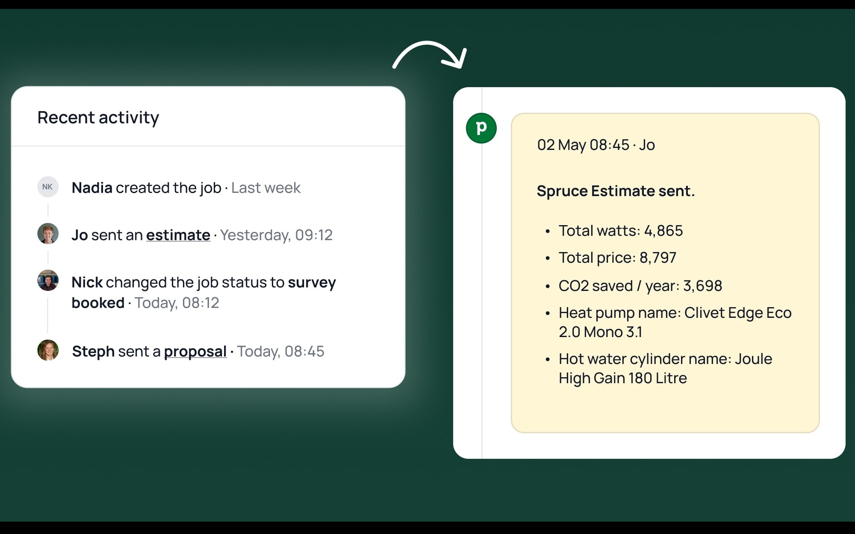Image resolution: width=855 pixels, height=534 pixels.
Task: Click Steph's profile photo avatar
Action: click(x=48, y=350)
